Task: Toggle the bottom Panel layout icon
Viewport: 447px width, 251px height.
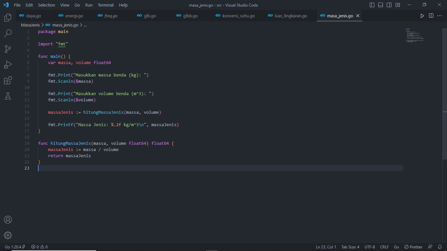Action: (381, 5)
